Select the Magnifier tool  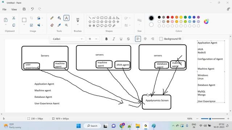click(66, 25)
